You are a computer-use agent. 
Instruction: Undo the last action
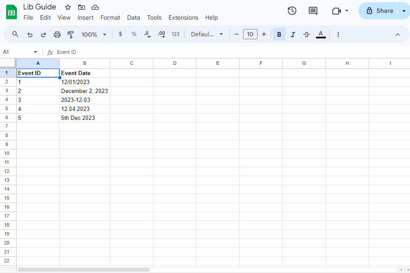pos(30,35)
